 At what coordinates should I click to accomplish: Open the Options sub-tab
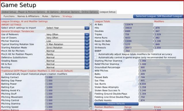click(55, 16)
